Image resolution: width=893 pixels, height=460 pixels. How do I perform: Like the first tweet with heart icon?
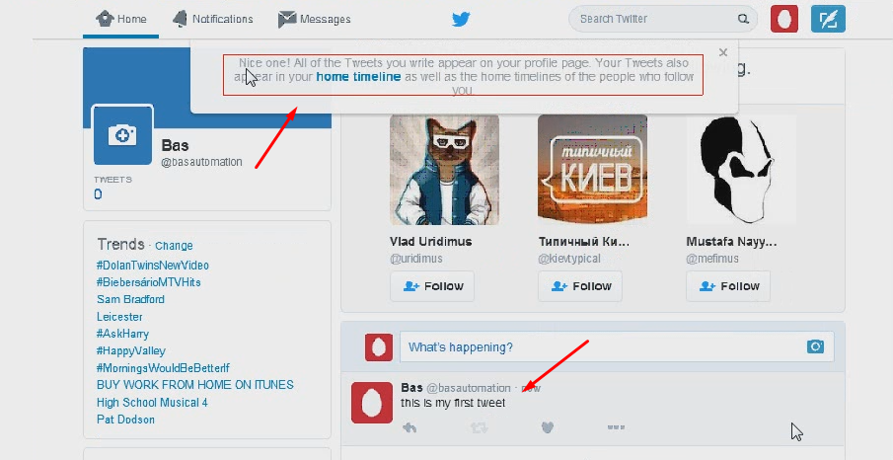[x=549, y=427]
